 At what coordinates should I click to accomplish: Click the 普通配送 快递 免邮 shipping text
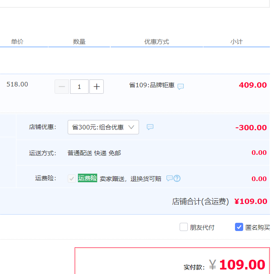[94, 153]
